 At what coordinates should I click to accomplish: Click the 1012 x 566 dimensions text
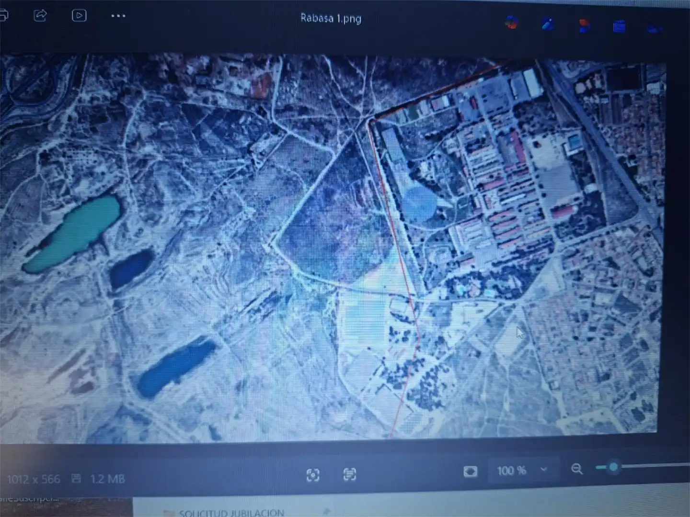coord(34,479)
